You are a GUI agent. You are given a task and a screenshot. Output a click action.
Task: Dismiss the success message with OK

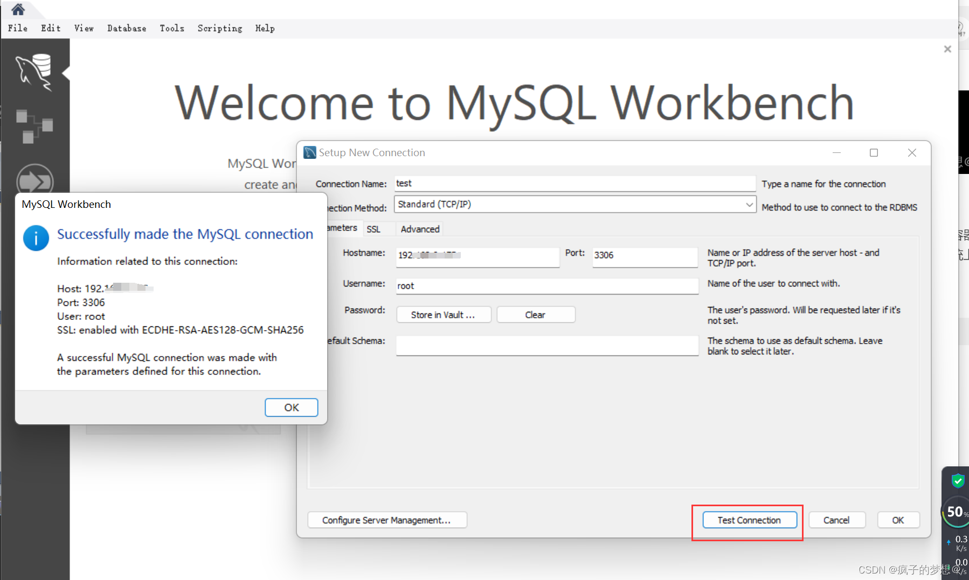[x=292, y=408]
